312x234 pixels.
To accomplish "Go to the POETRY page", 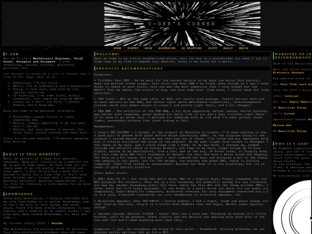I will click(133, 48).
